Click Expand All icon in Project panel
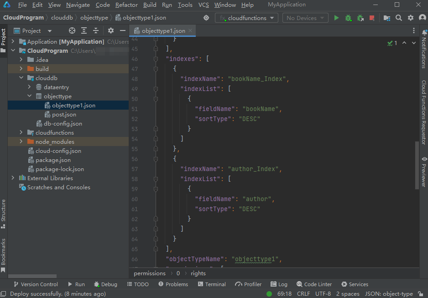This screenshot has width=428, height=298. [84, 31]
